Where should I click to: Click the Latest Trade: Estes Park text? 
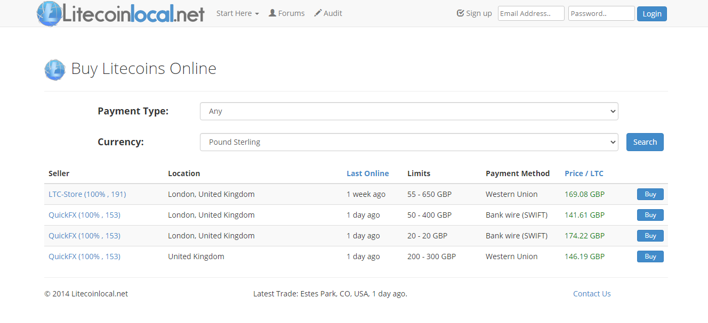pos(330,294)
